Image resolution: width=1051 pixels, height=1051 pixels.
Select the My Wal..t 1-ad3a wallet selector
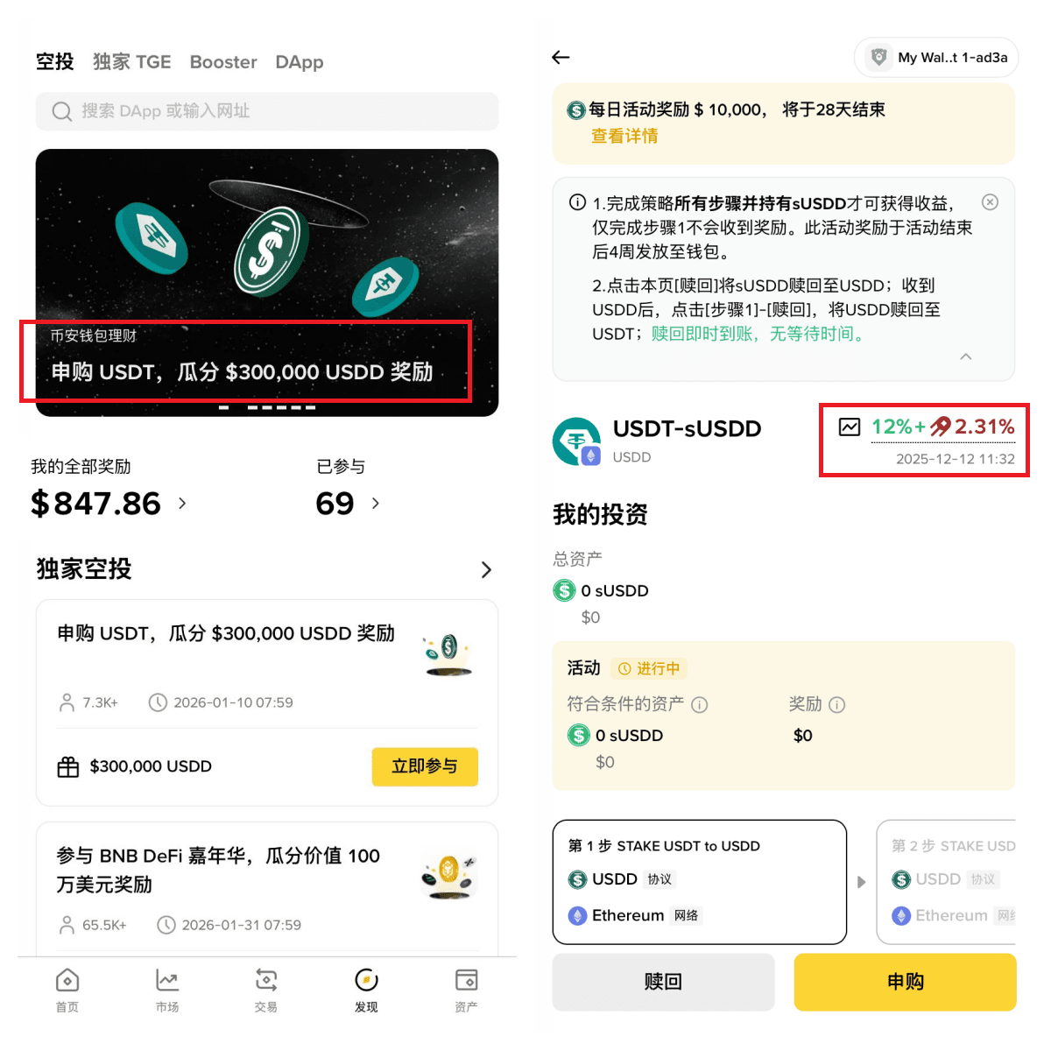pos(936,58)
